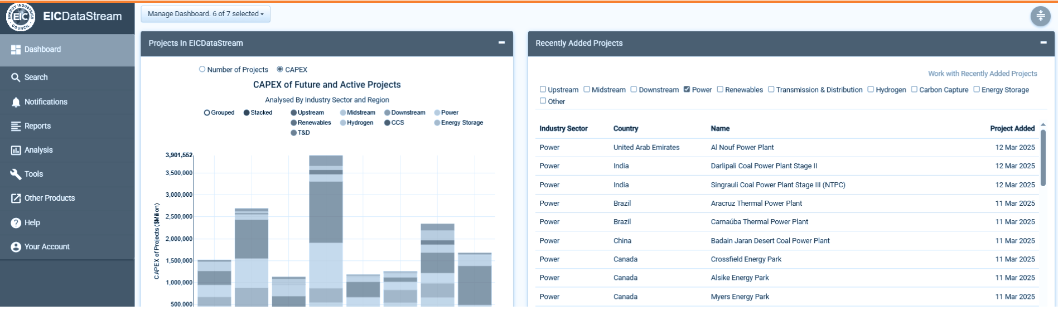
Task: Uncheck the Power filter checkbox
Action: click(x=687, y=89)
